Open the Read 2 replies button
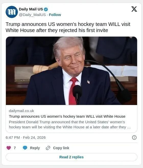The width and height of the screenshot is (143, 168). (x=71, y=157)
